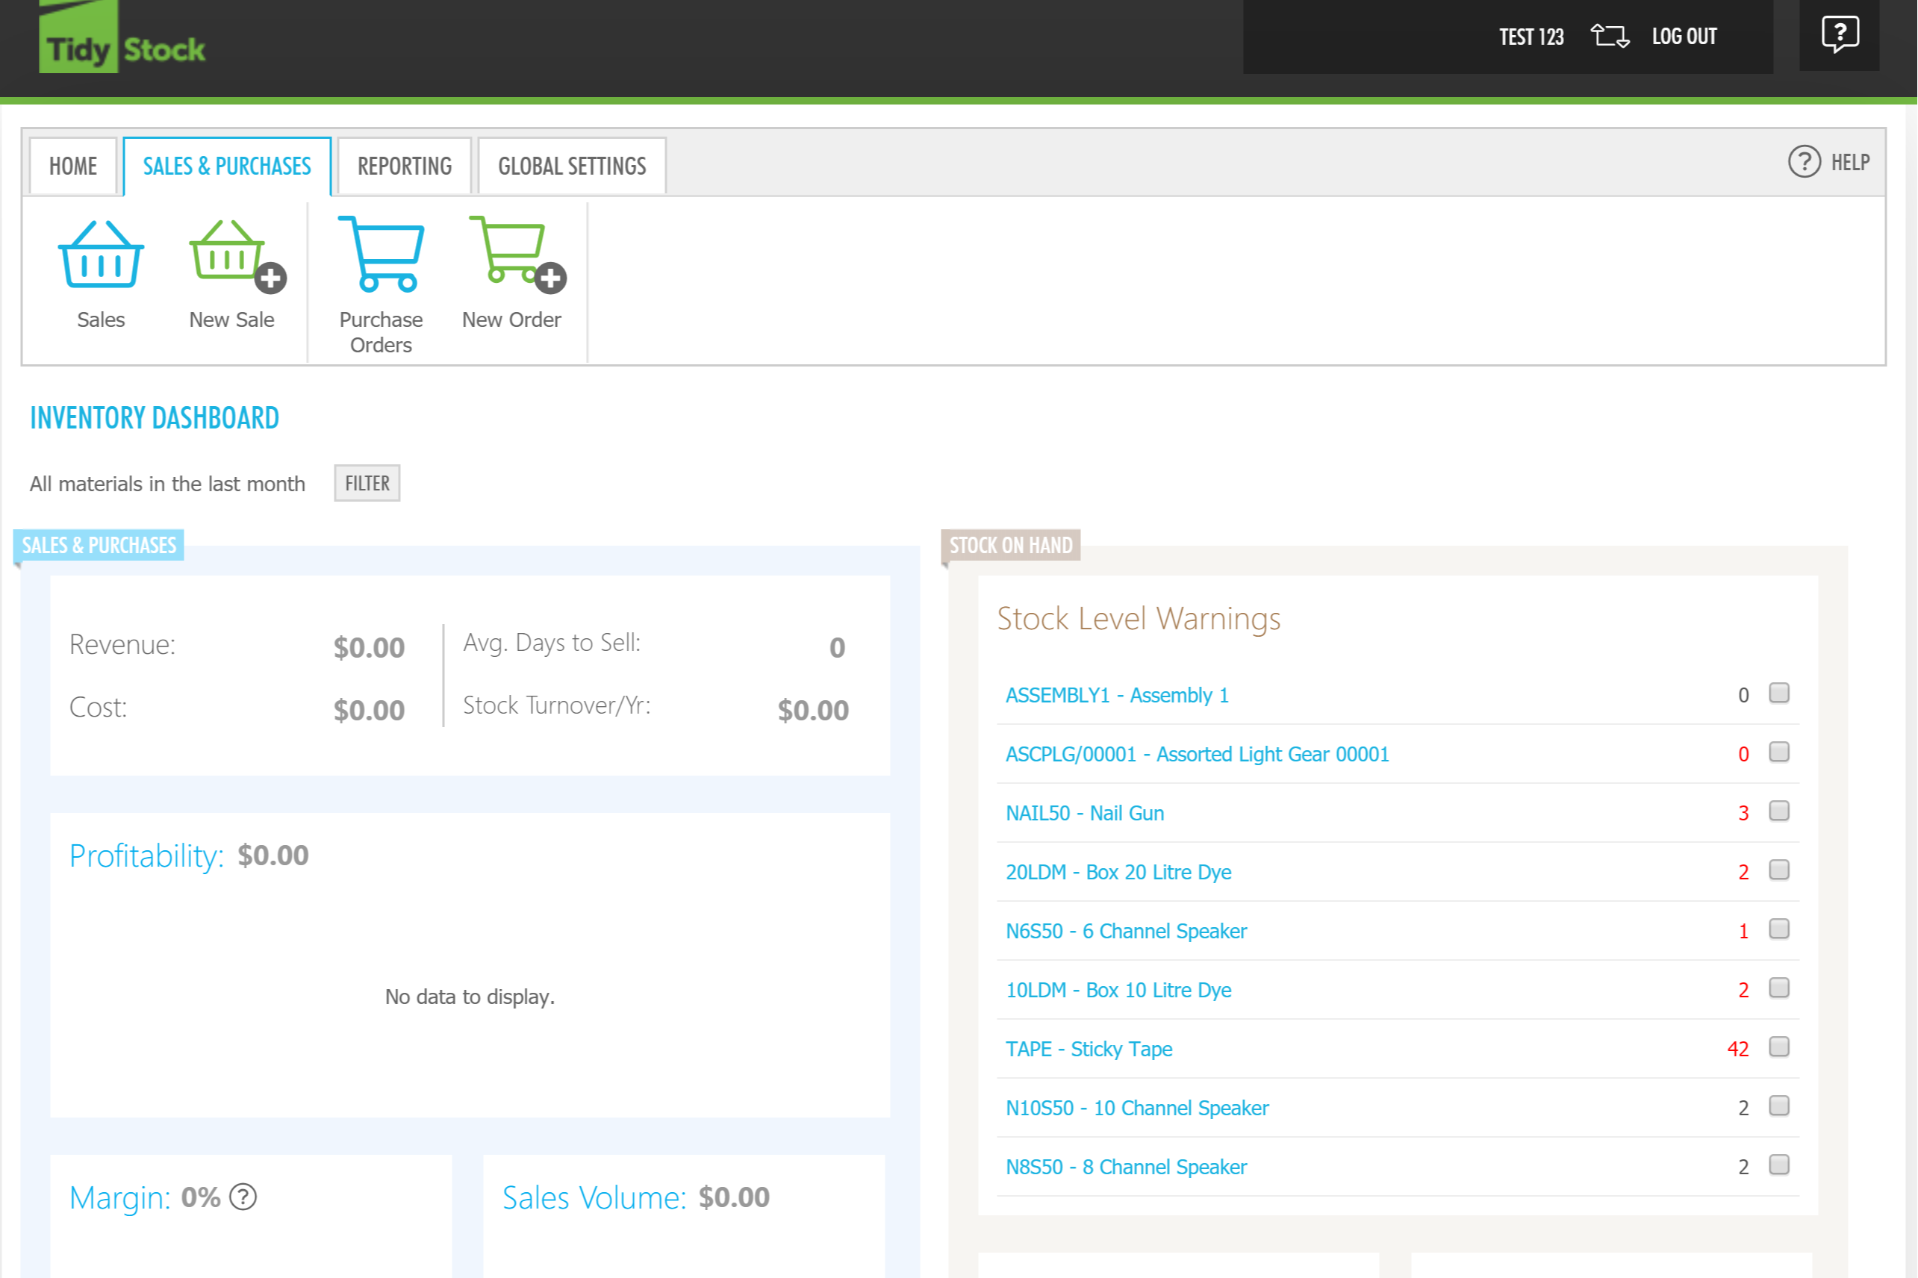Open the Global Settings tab
1918x1278 pixels.
[571, 166]
